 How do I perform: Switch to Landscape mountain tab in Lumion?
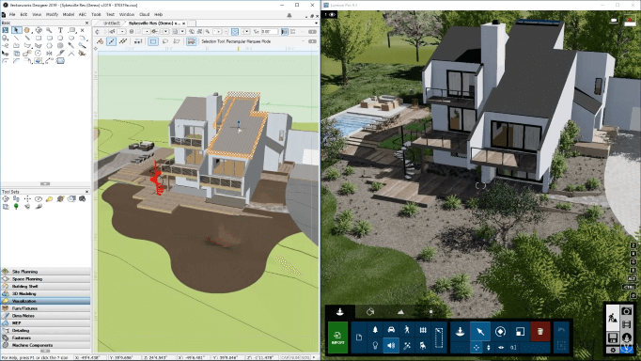pyautogui.click(x=400, y=312)
